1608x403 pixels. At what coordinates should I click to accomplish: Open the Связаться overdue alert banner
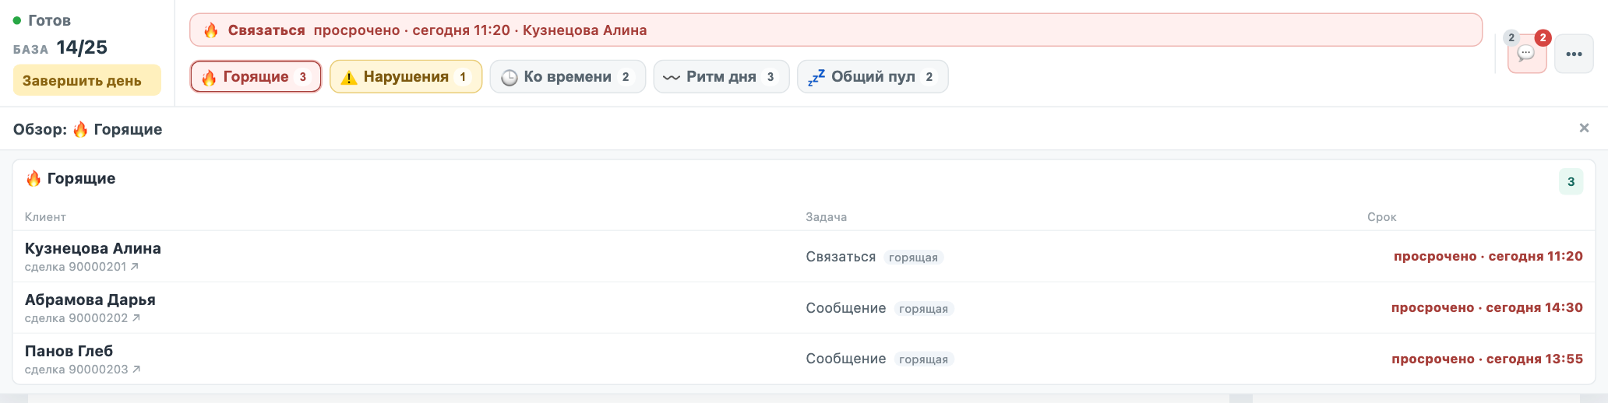836,30
